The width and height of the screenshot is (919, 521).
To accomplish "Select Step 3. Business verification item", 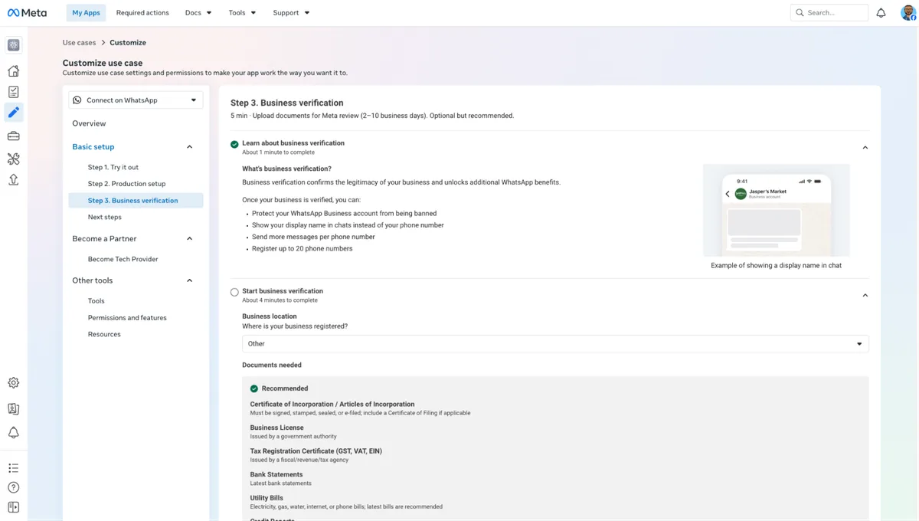I will tap(136, 201).
